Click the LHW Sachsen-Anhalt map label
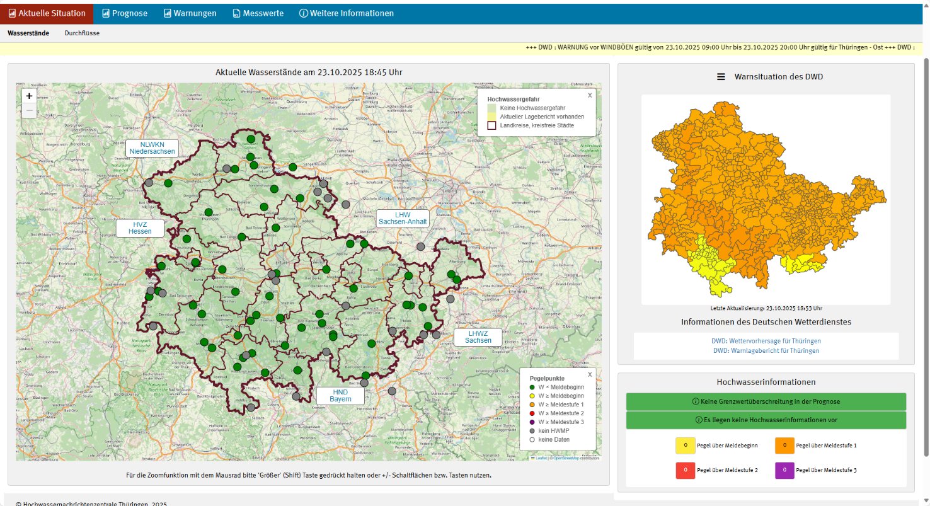Image resolution: width=930 pixels, height=506 pixels. click(x=403, y=219)
